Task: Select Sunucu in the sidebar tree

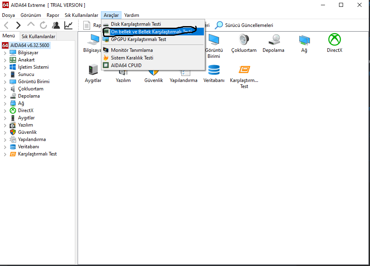Action: coord(26,74)
